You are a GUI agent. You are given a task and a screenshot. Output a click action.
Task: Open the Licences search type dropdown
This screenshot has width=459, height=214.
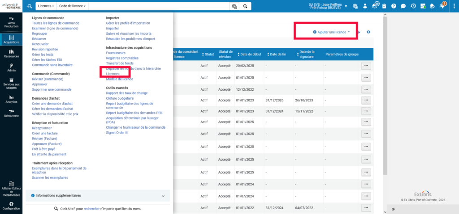[x=46, y=6]
